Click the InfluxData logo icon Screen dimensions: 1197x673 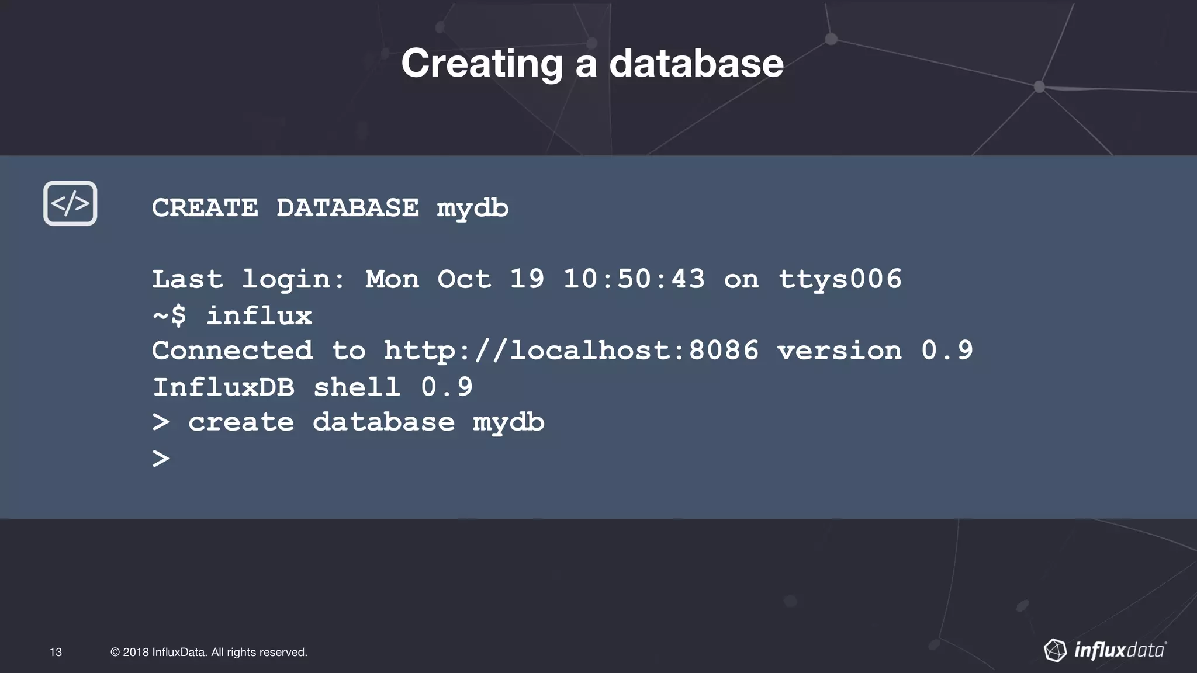(1056, 650)
